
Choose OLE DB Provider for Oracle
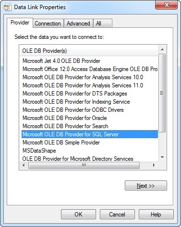click(x=65, y=118)
